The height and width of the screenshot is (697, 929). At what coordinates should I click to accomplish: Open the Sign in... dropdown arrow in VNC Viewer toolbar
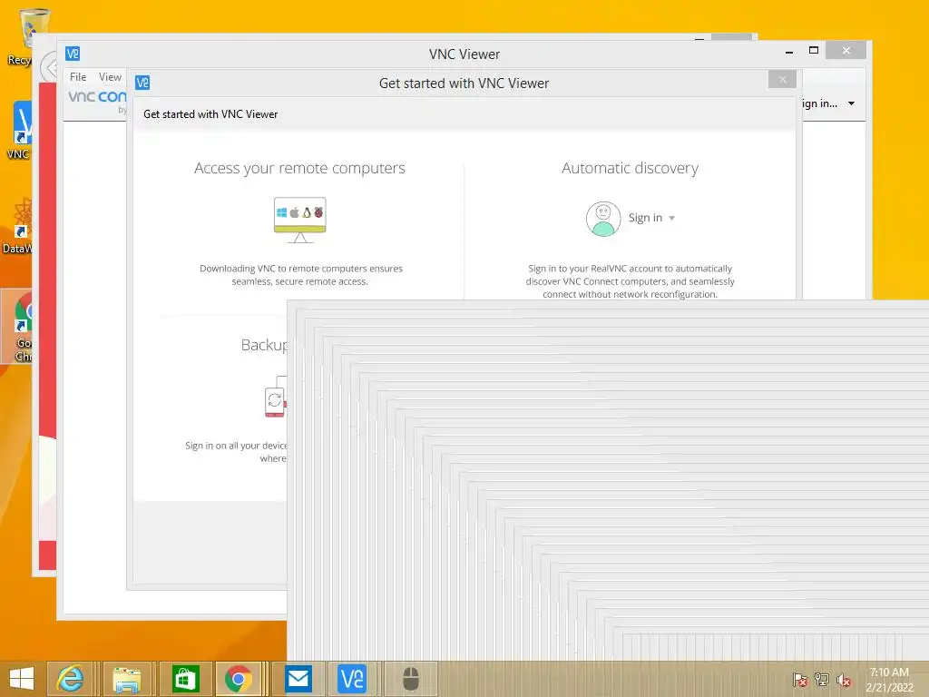tap(851, 103)
